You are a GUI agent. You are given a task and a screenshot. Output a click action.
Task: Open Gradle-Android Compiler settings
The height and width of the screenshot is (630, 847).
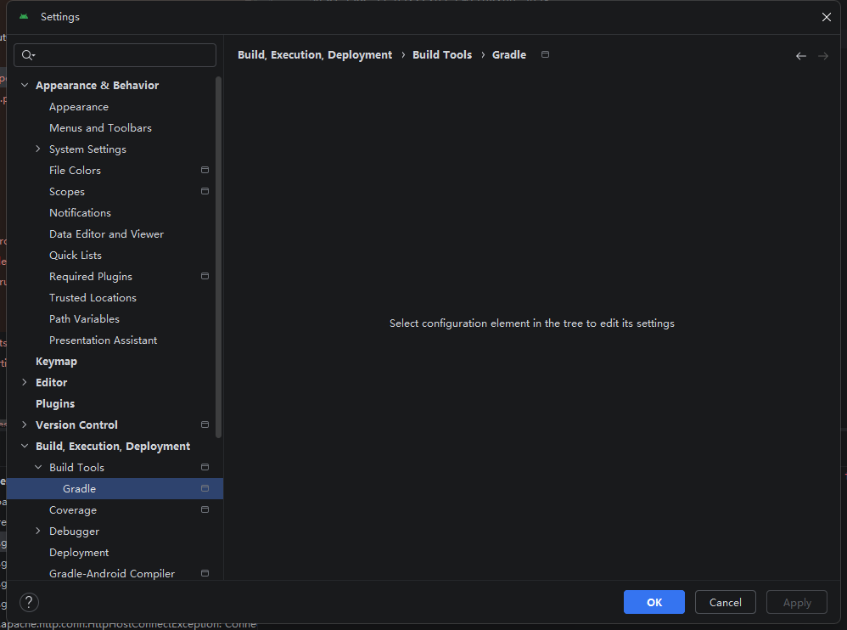[112, 574]
